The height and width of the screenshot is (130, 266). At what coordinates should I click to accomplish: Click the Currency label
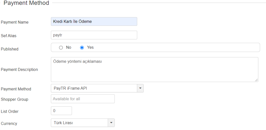(9, 124)
